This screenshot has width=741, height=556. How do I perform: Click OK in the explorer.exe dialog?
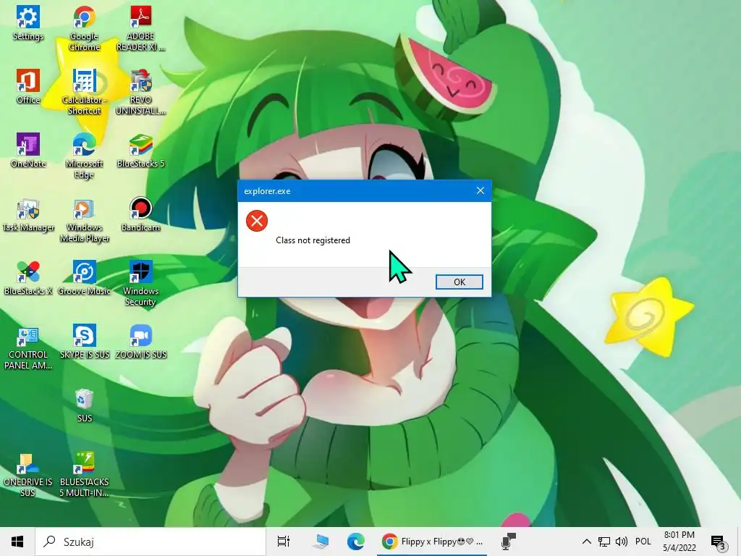click(459, 282)
